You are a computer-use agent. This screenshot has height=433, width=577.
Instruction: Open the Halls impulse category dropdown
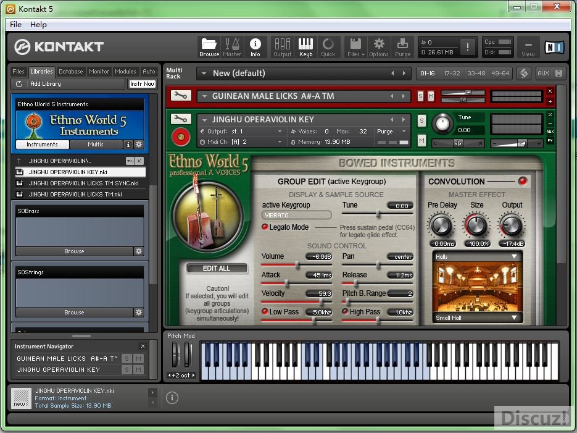click(477, 256)
